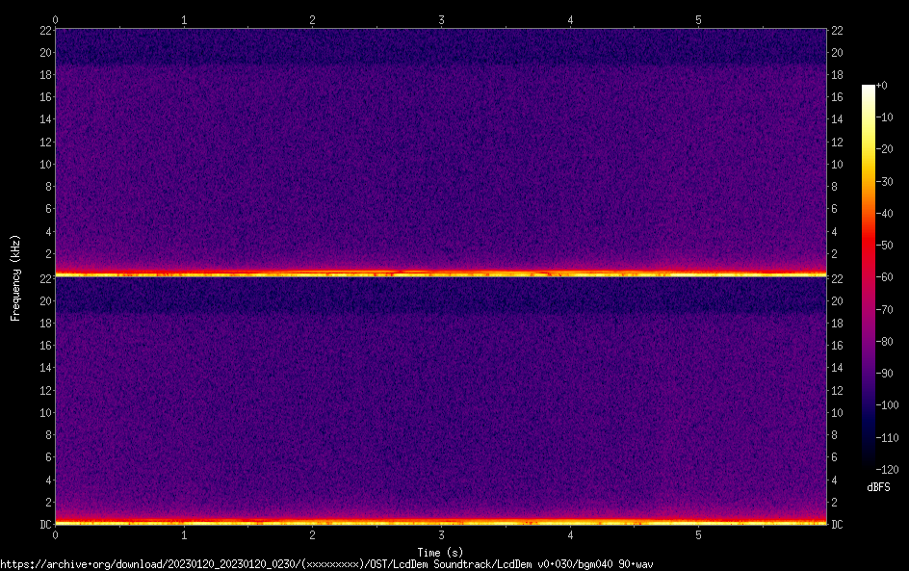Click the 0 marker on bottom time axis

[56, 534]
